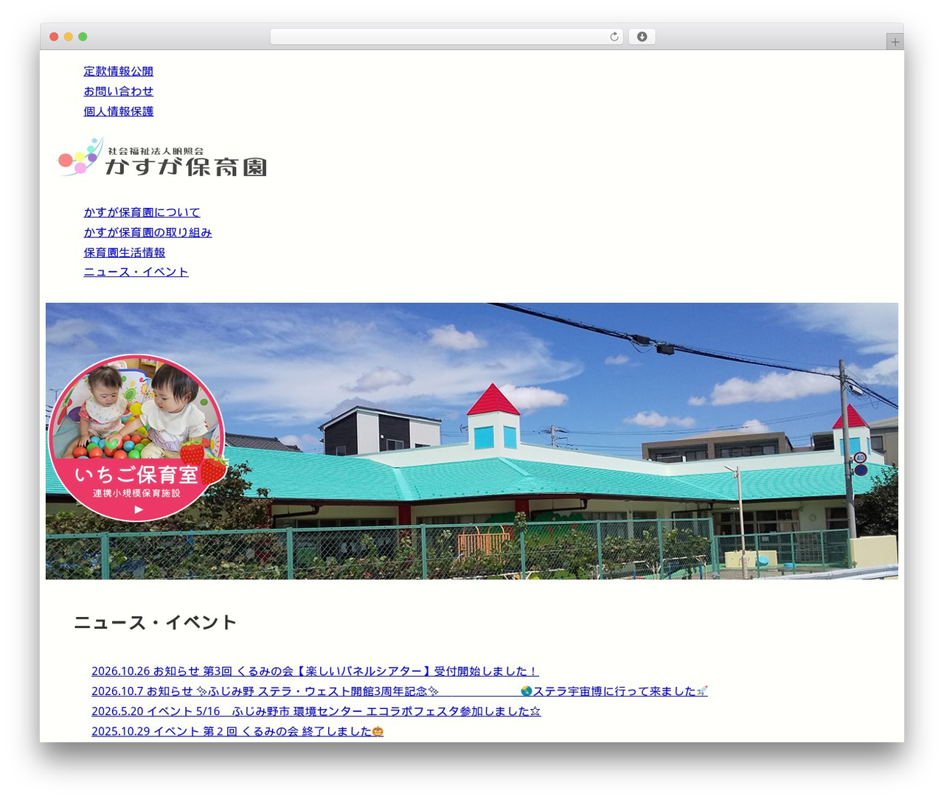Image resolution: width=944 pixels, height=799 pixels.
Task: Focus the browser address bar
Action: tap(446, 37)
